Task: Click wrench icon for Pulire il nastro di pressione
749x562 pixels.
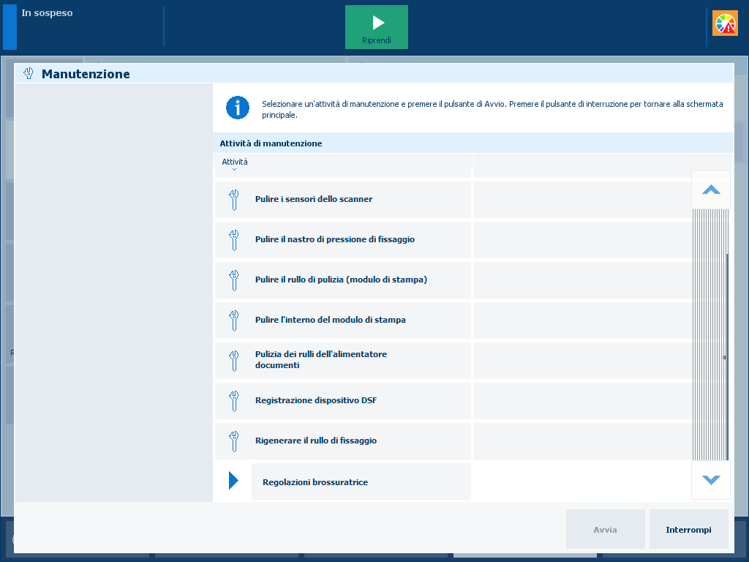Action: (233, 240)
